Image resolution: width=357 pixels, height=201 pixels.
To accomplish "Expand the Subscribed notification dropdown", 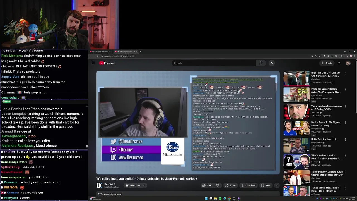I will [x=135, y=185].
